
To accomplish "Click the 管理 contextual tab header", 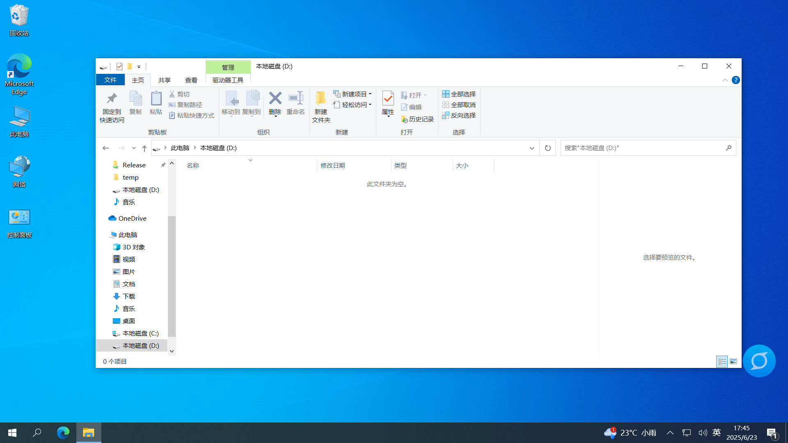I will [228, 67].
